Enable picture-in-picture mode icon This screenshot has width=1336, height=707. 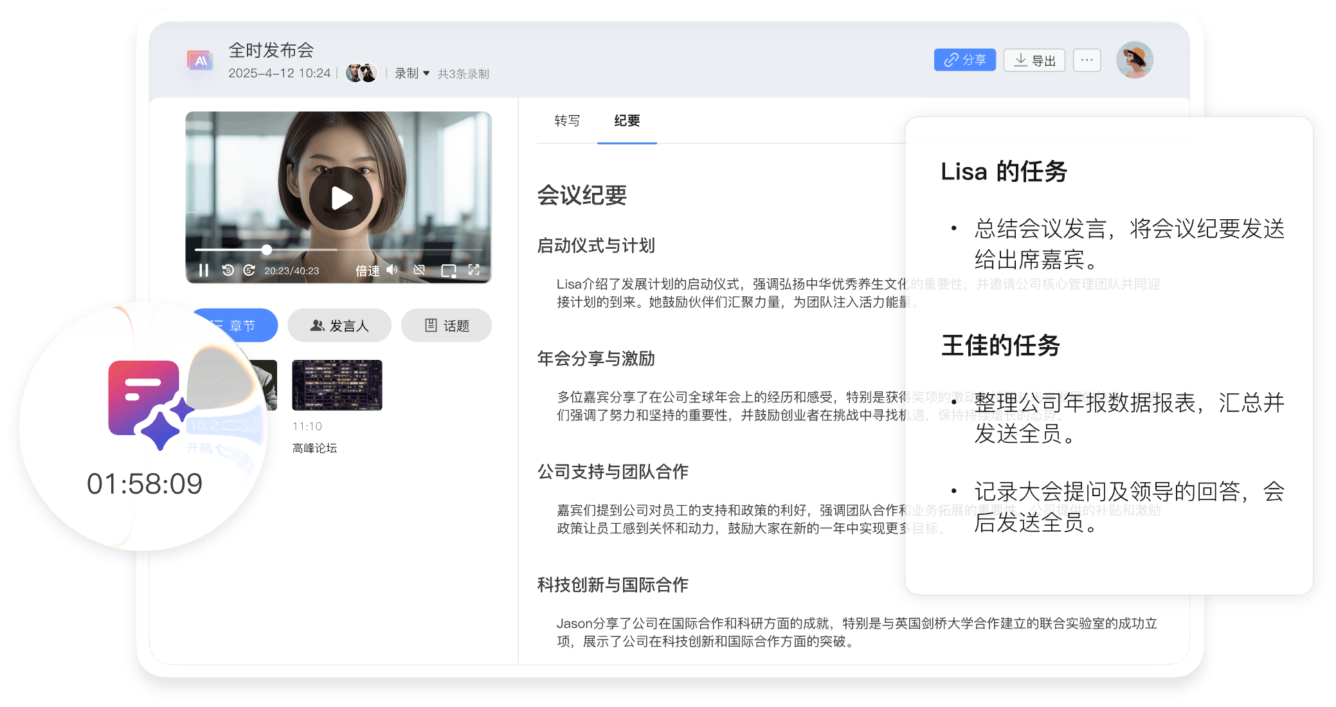448,271
